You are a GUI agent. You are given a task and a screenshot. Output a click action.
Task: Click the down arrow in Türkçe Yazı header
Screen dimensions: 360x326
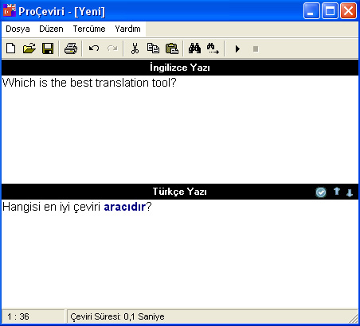[350, 192]
